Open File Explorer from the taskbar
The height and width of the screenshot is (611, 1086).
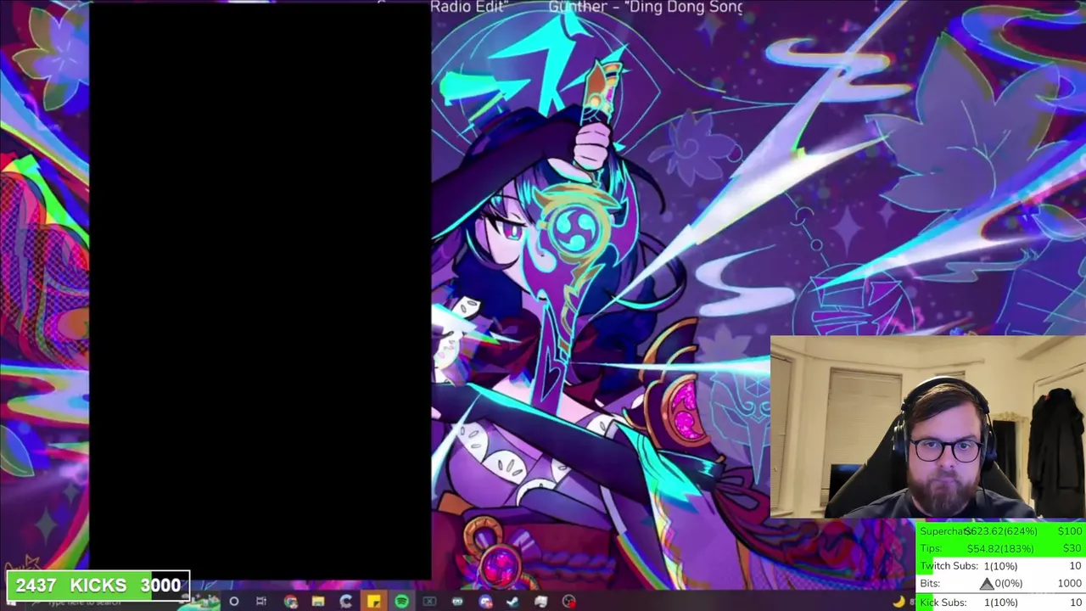tap(318, 602)
